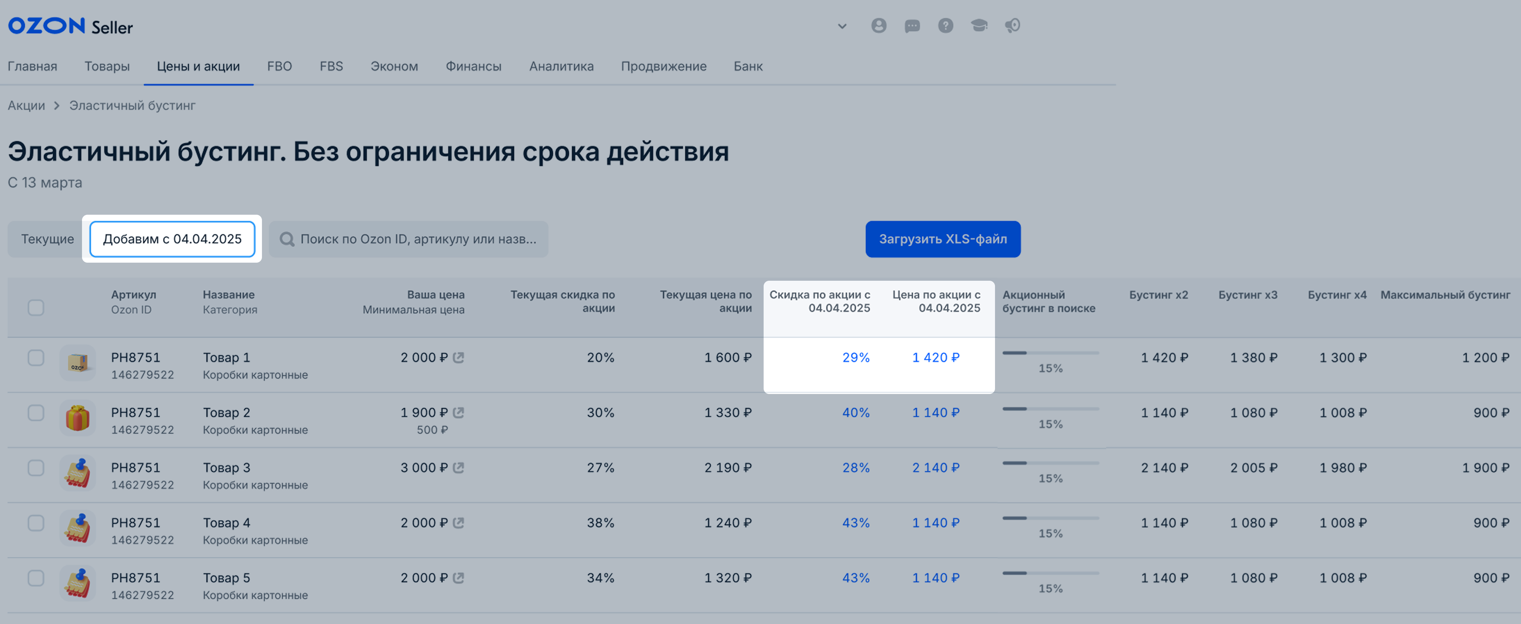
Task: Open the graduation cap training icon
Action: 979,25
